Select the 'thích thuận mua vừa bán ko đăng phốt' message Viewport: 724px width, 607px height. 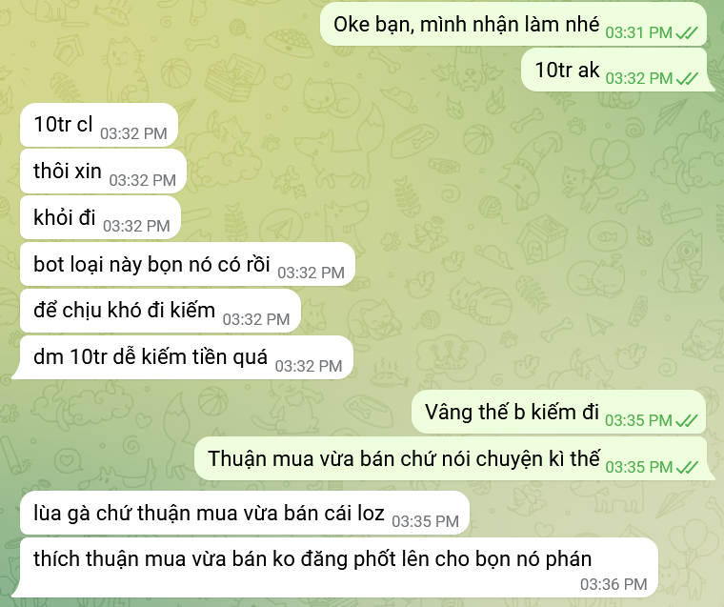(x=334, y=567)
